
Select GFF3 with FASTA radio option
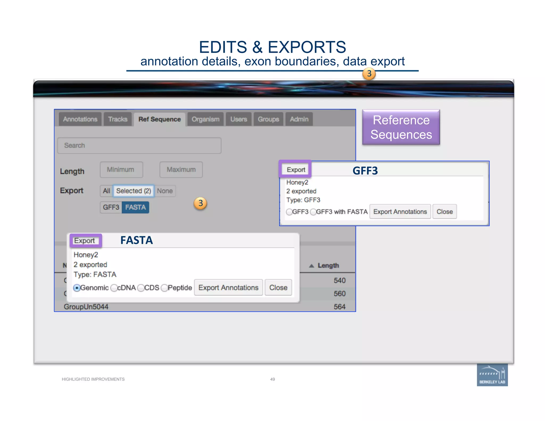point(313,212)
